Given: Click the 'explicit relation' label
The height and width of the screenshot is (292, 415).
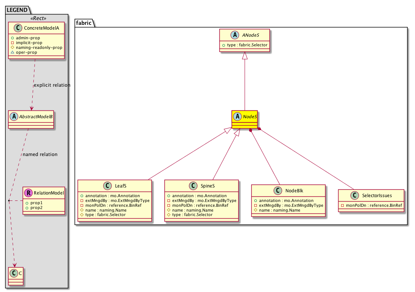Looking at the screenshot, I should [52, 85].
